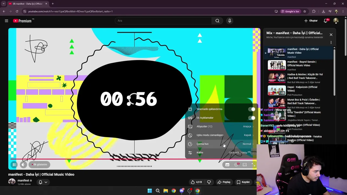
Task: Go to YouTube Premium home logo
Action: 22,21
